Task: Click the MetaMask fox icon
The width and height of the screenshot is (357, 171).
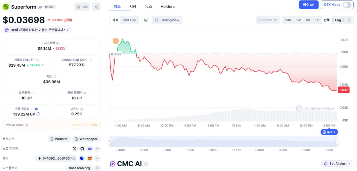Action: click(90, 158)
